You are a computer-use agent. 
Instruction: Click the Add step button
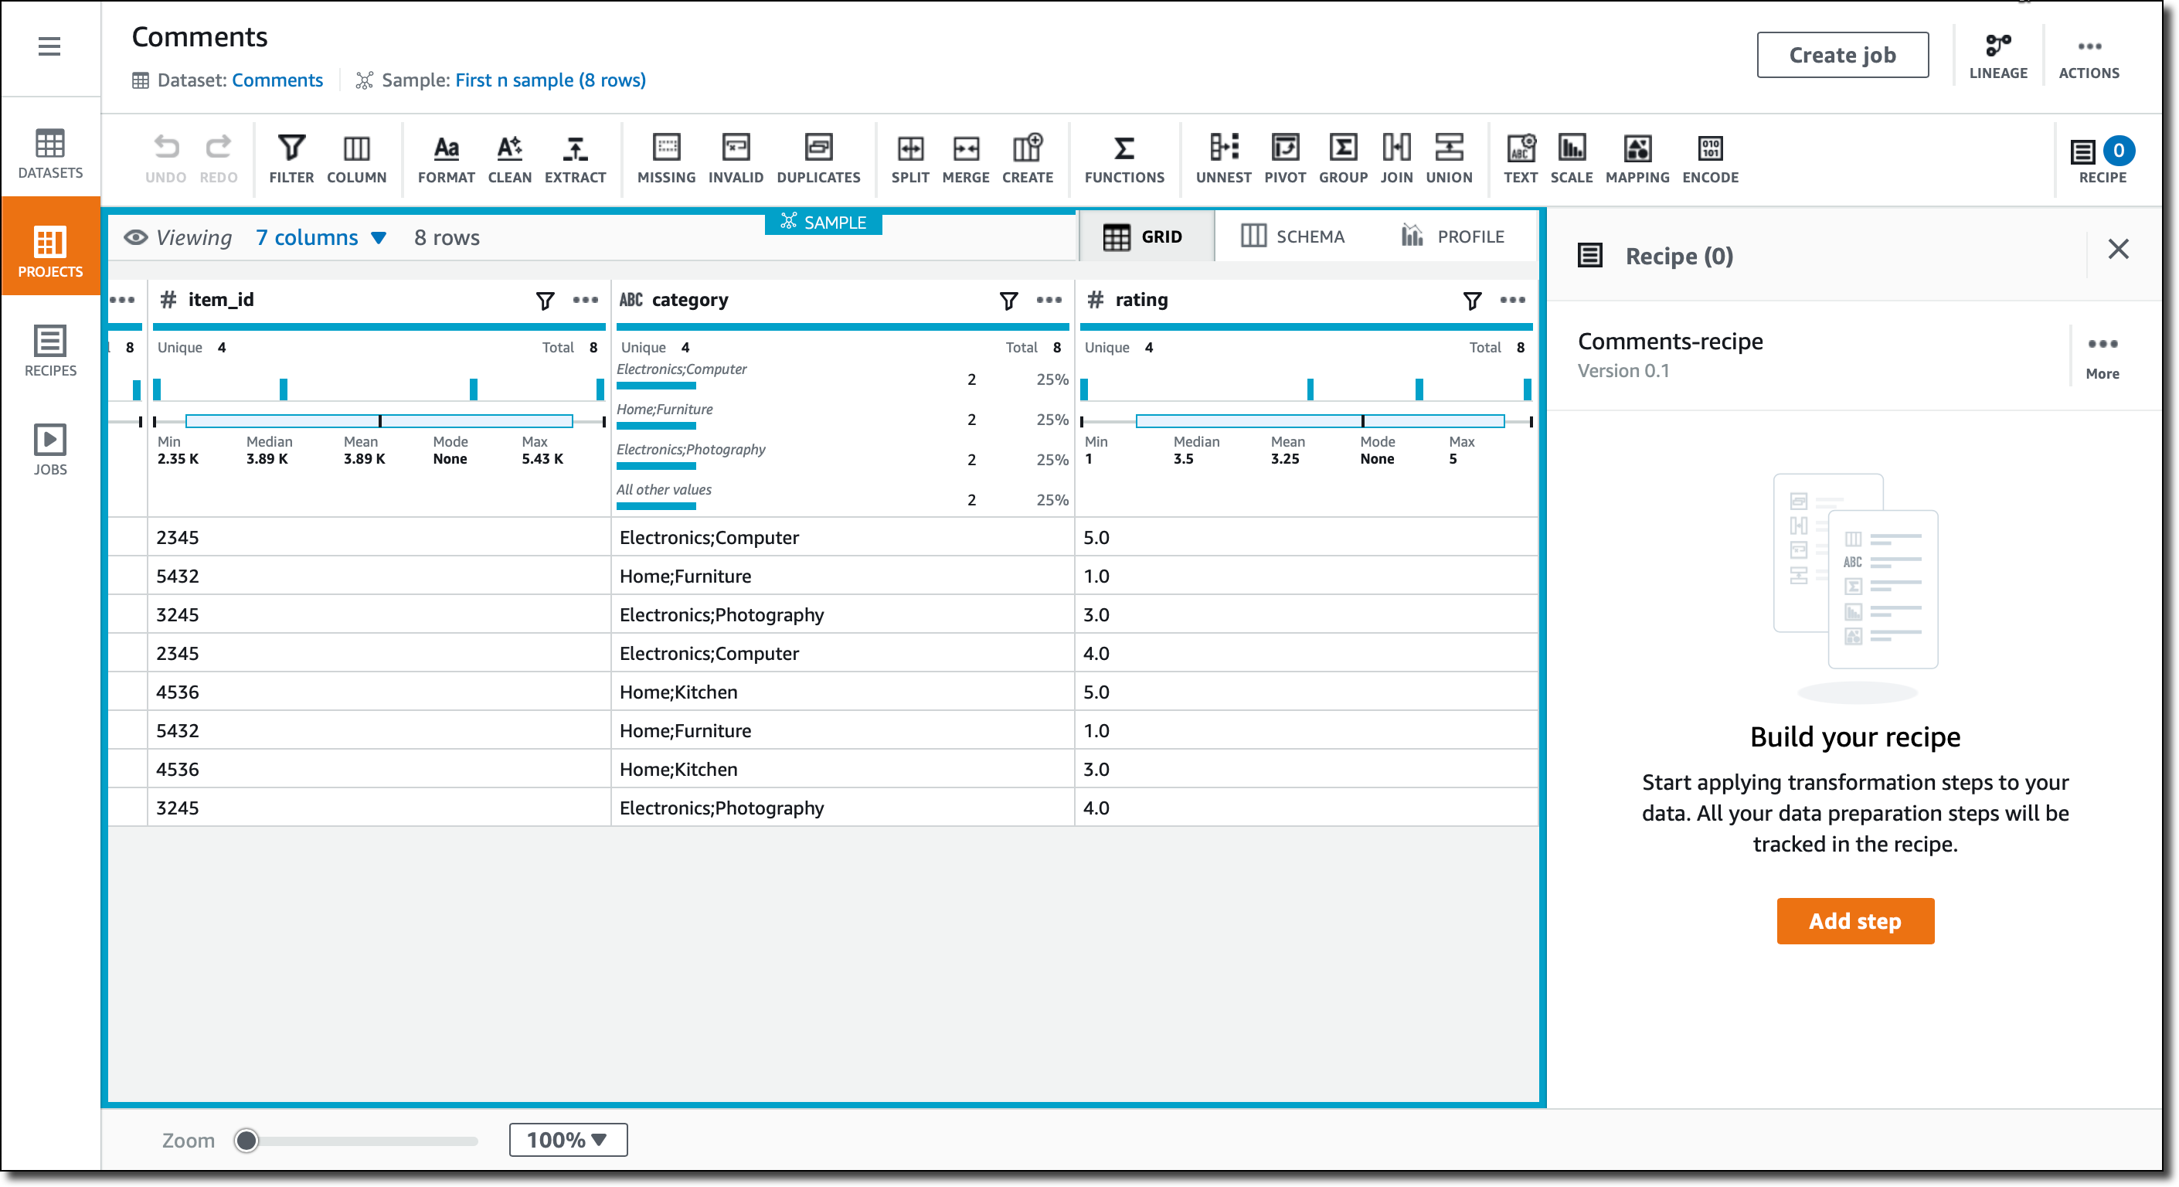point(1854,920)
